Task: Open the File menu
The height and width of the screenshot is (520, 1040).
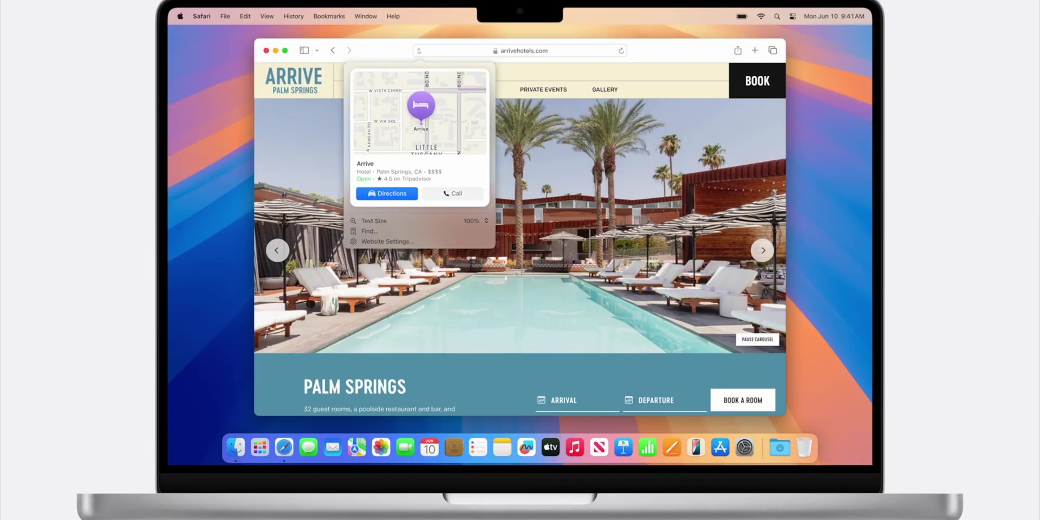Action: coord(225,16)
